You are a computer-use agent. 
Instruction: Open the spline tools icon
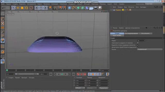(74, 8)
